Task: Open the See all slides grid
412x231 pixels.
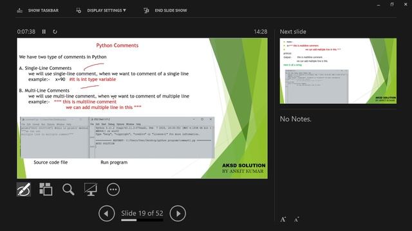Action: (46, 189)
